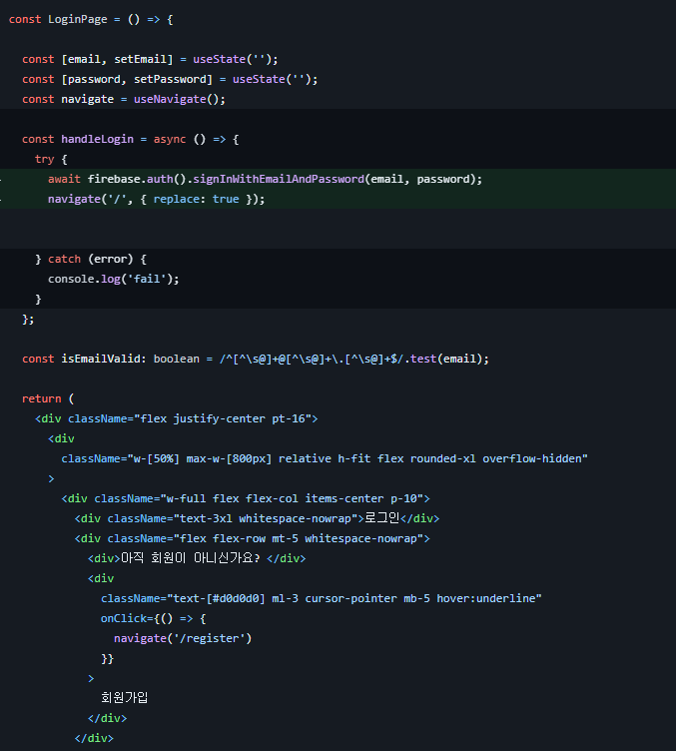Click the 회원가입 text

[x=124, y=698]
